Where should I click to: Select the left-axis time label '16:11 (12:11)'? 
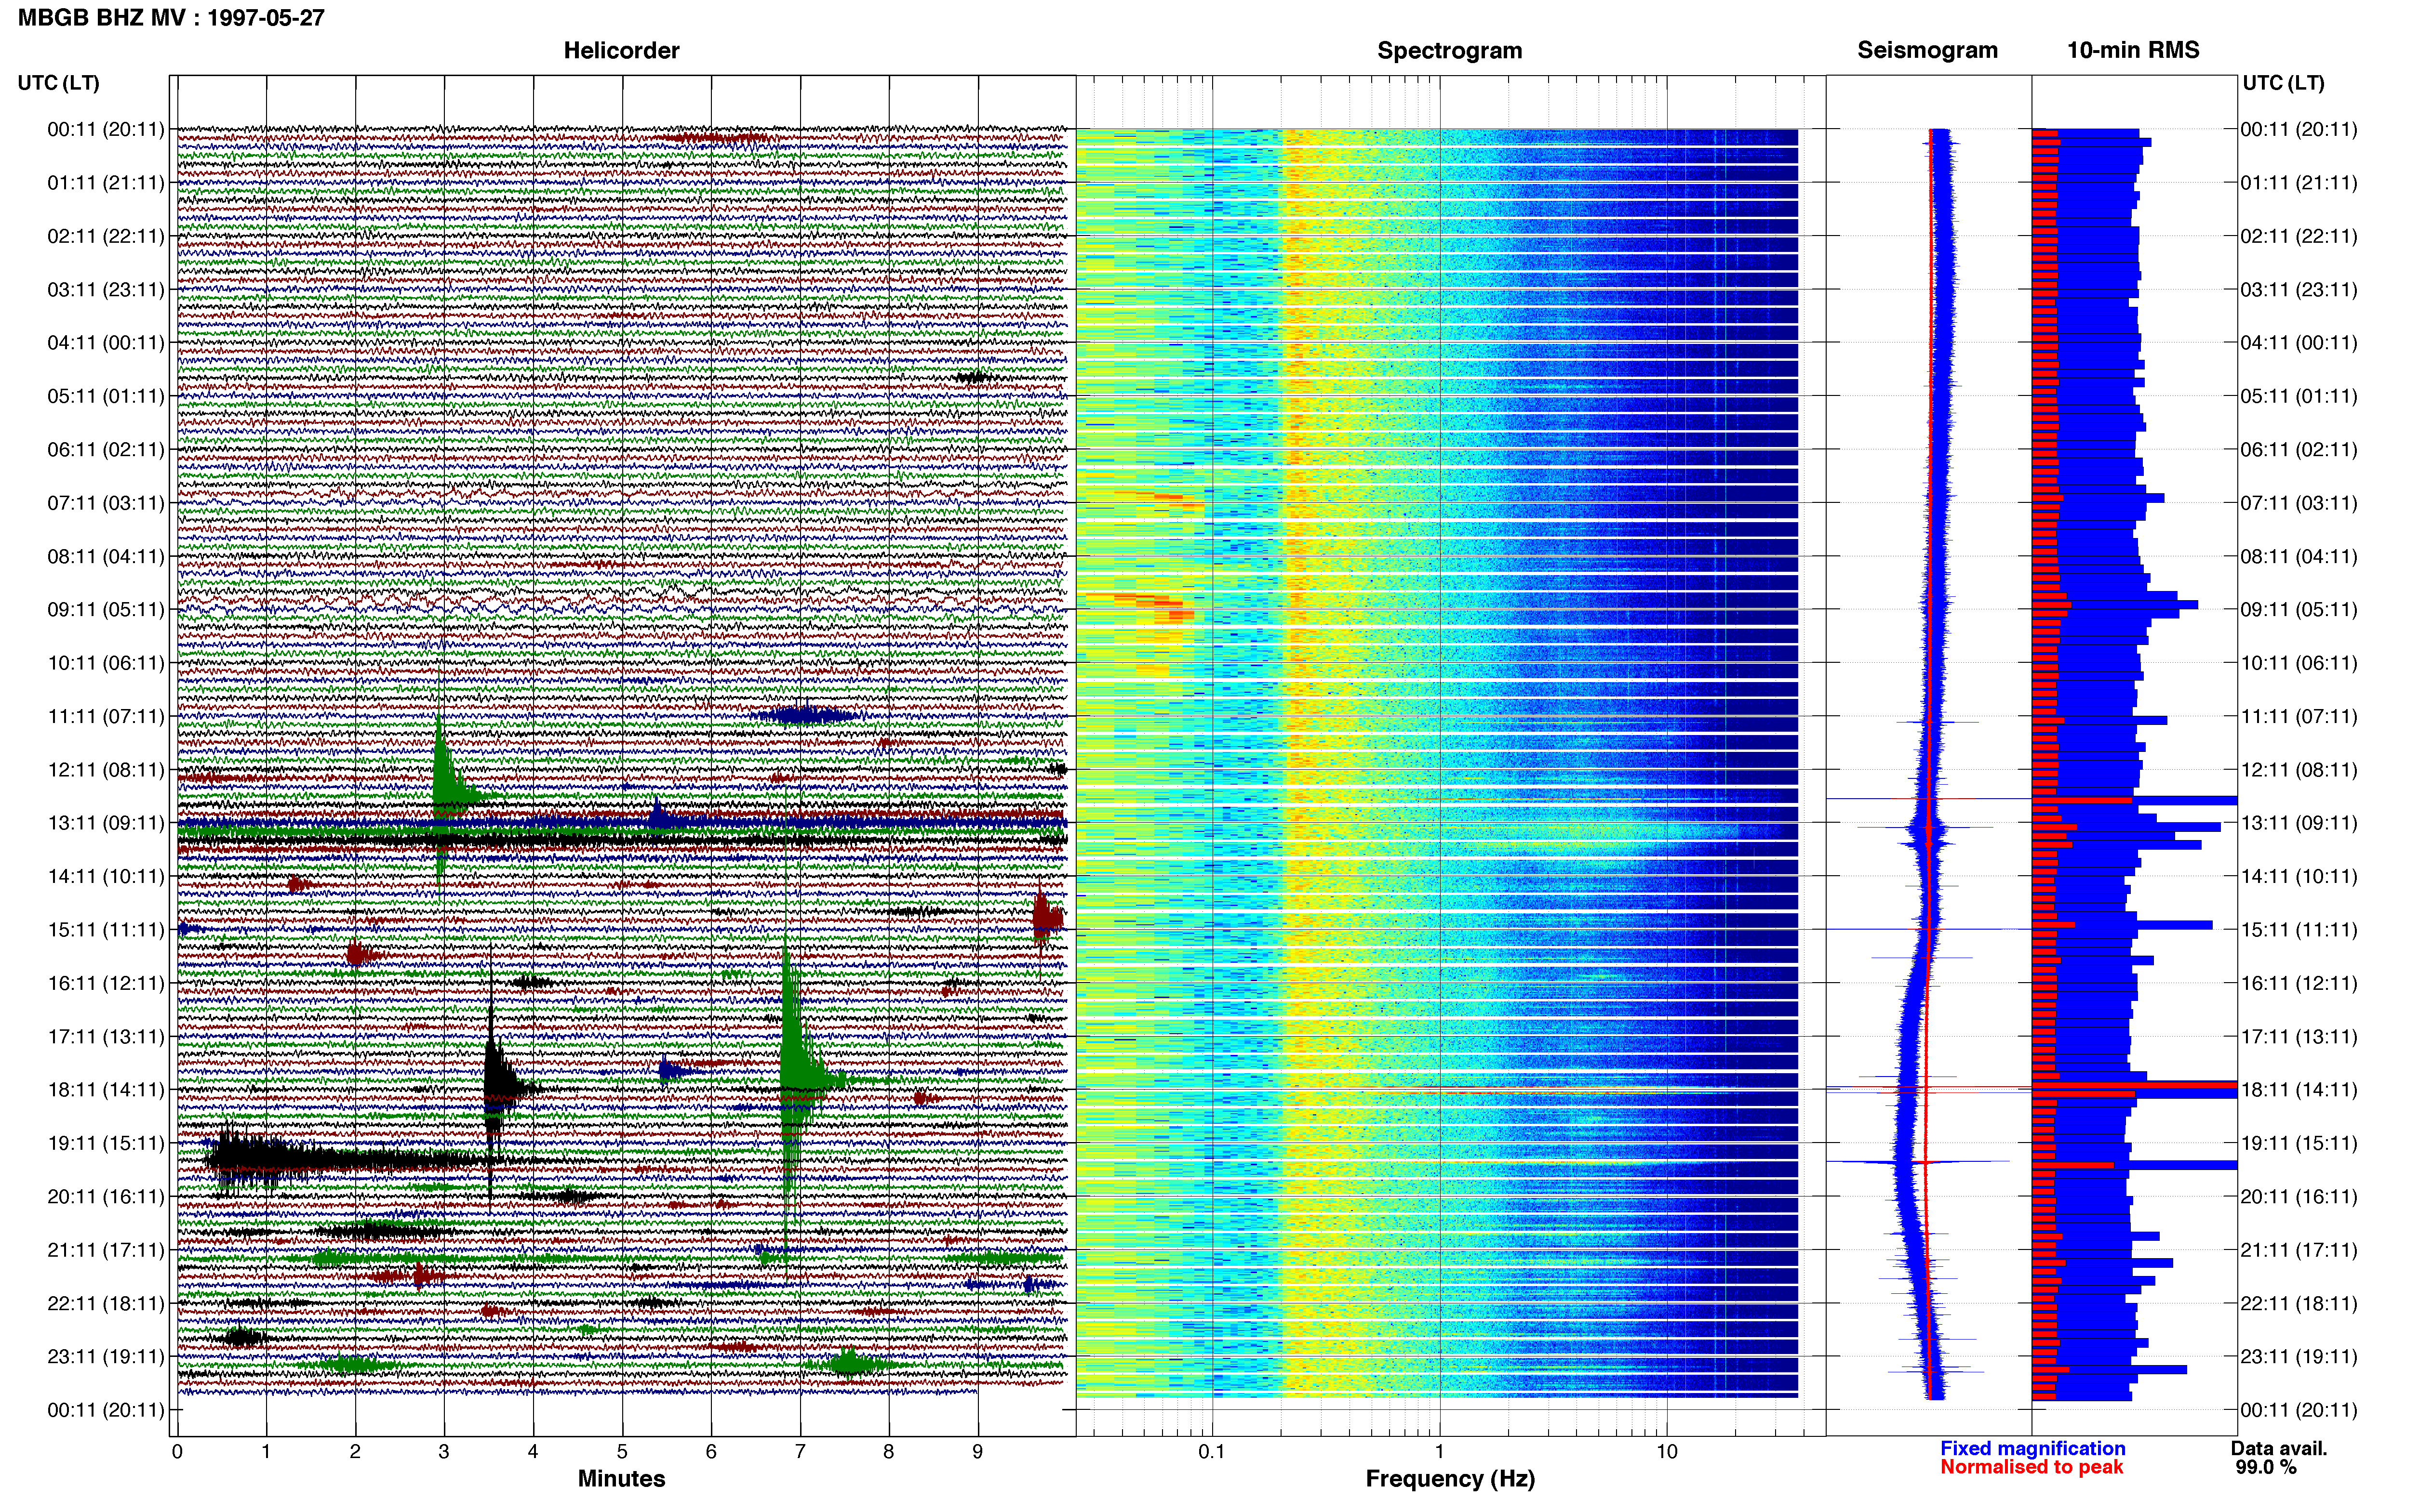(105, 983)
